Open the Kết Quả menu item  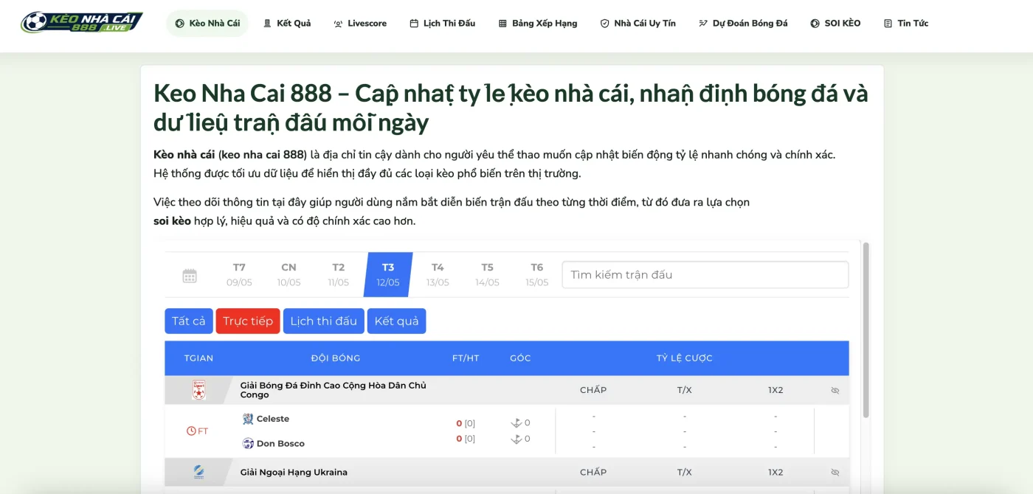[x=287, y=24]
